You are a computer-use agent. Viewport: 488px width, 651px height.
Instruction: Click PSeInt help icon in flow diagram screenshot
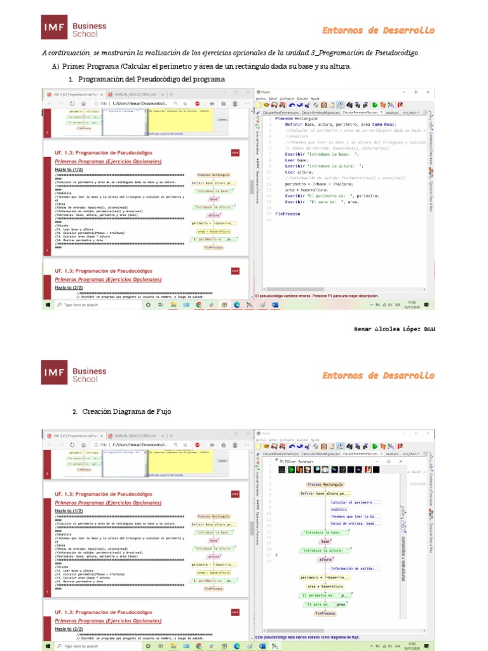pyautogui.click(x=400, y=446)
